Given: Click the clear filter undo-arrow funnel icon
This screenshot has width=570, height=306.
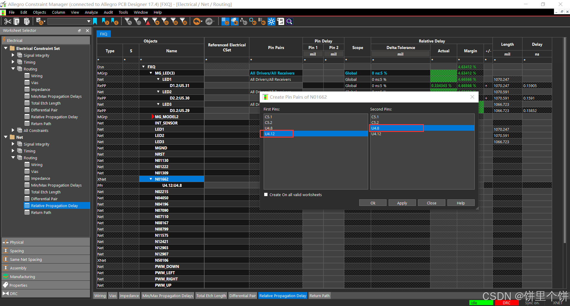Looking at the screenshot, I should [x=128, y=21].
